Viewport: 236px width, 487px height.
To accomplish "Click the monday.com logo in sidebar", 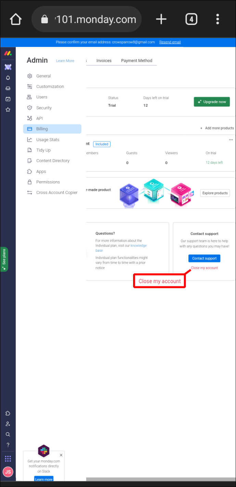I will [8, 54].
